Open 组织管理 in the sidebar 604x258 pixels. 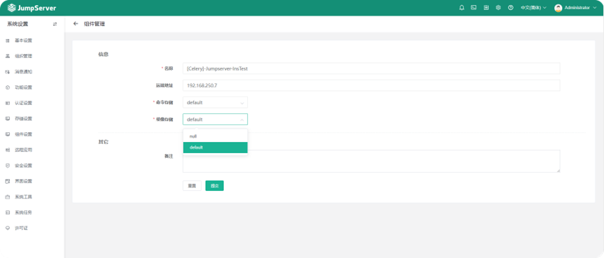(23, 56)
